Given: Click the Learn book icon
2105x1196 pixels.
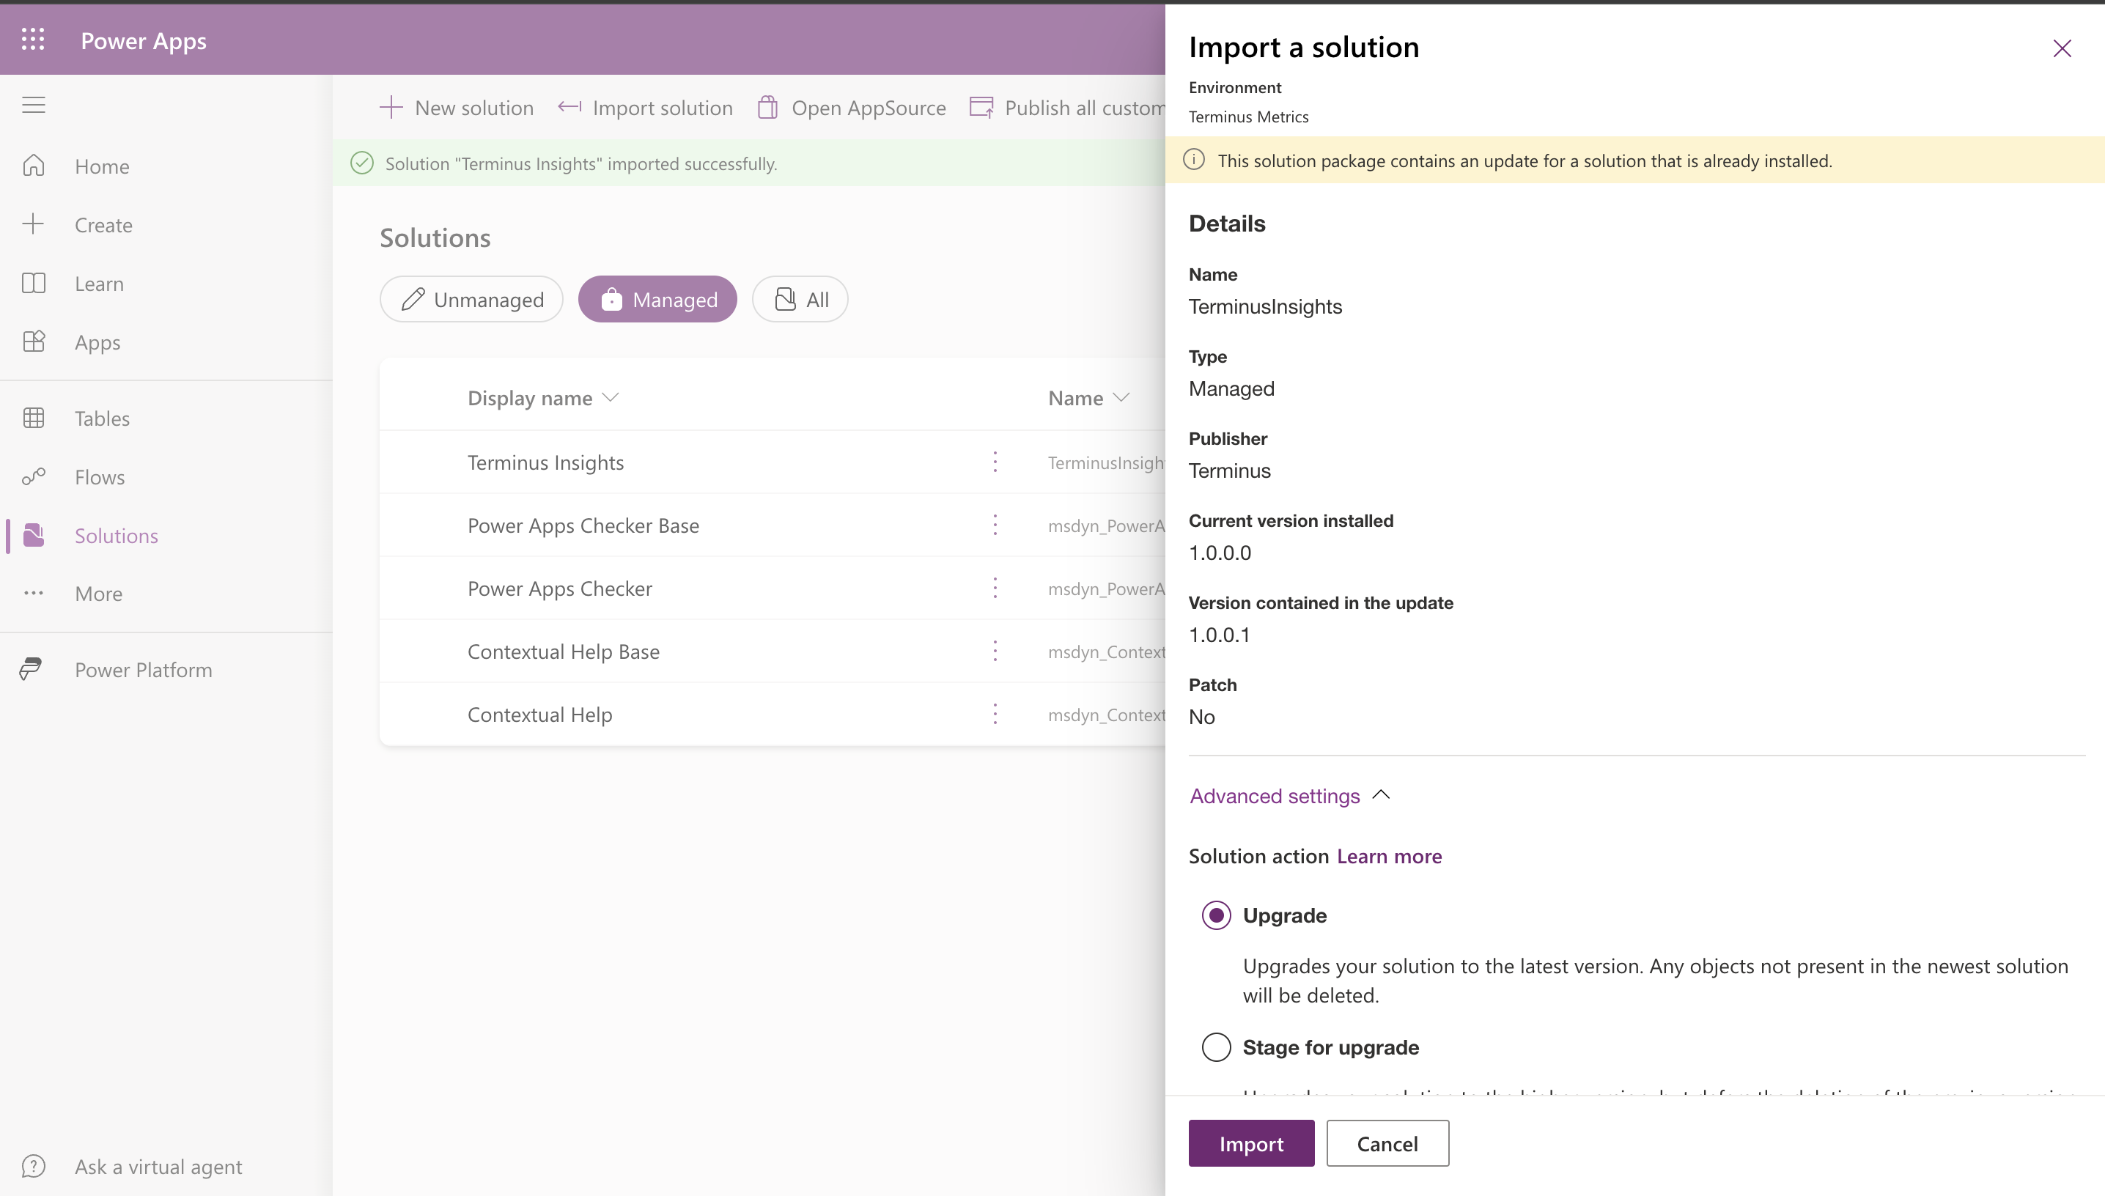Looking at the screenshot, I should [34, 284].
